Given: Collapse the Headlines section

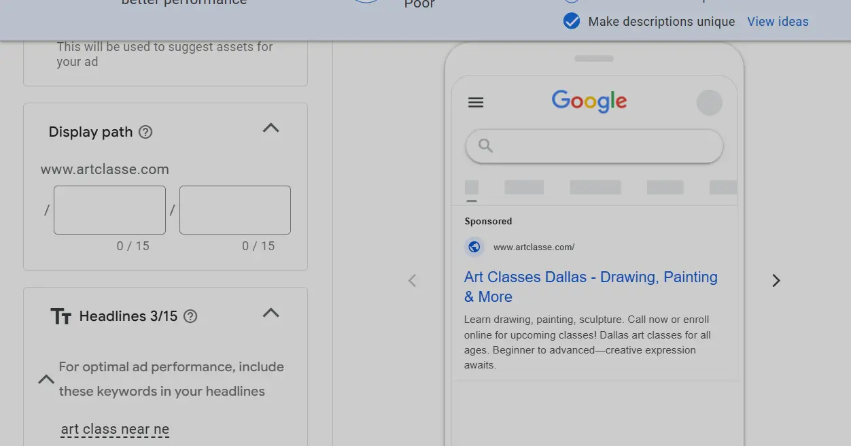Looking at the screenshot, I should 271,313.
